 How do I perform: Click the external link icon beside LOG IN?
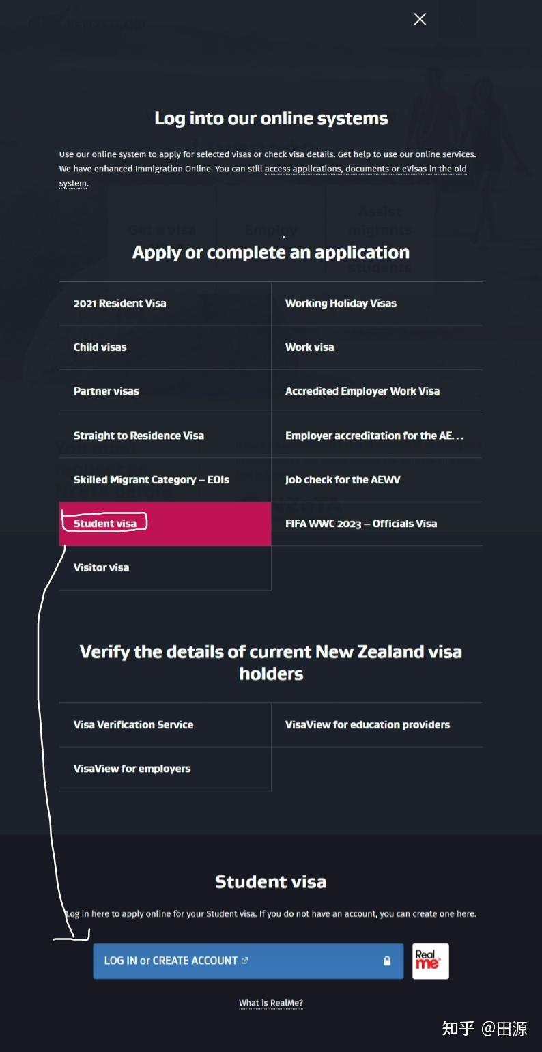click(x=245, y=960)
